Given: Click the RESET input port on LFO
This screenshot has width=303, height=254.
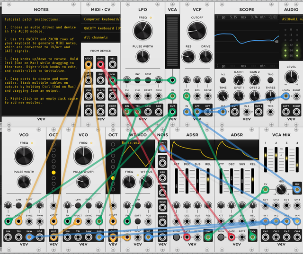Looking at the screenshot, I should pos(148,96).
